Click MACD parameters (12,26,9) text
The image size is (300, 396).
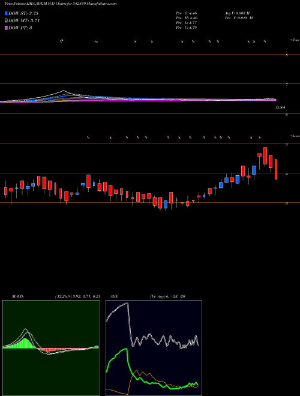(x=78, y=296)
